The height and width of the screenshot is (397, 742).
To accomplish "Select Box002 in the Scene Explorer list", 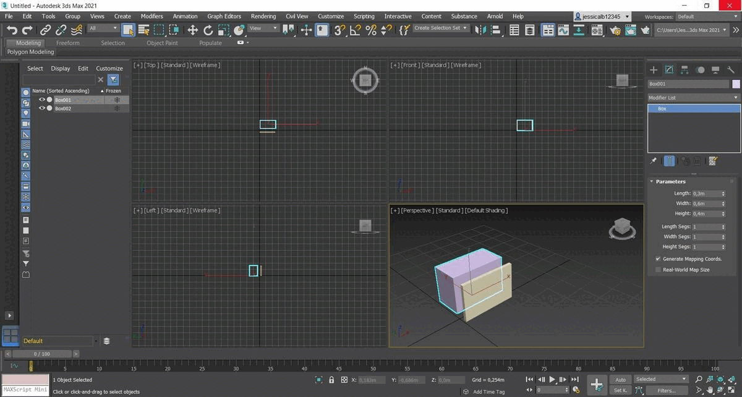I will pyautogui.click(x=62, y=108).
